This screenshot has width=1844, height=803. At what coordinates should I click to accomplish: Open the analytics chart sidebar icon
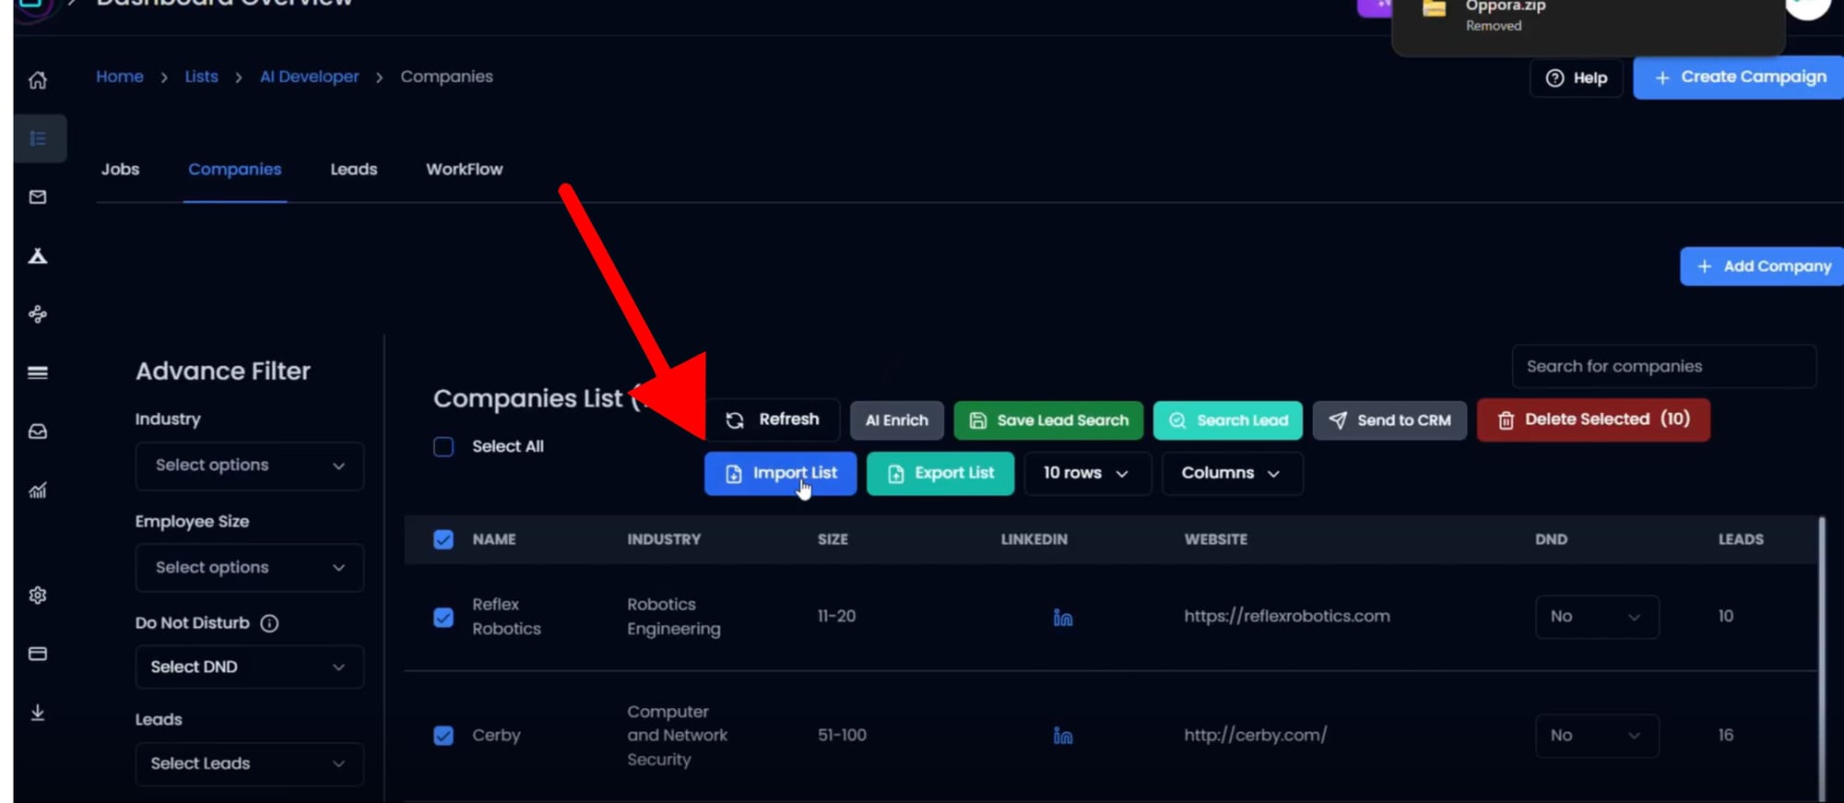pyautogui.click(x=38, y=490)
